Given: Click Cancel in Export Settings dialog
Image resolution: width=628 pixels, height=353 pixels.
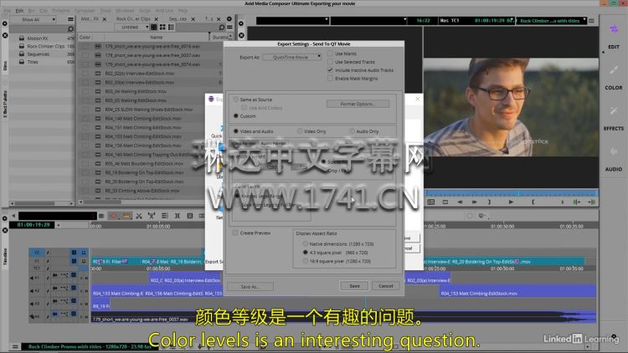Looking at the screenshot, I should (386, 286).
